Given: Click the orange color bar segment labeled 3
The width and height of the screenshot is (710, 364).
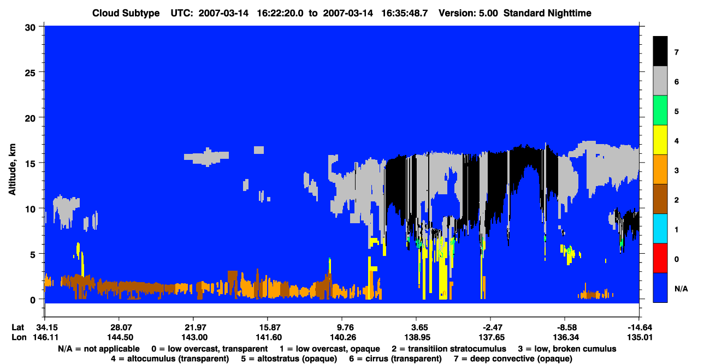Looking at the screenshot, I should (660, 170).
